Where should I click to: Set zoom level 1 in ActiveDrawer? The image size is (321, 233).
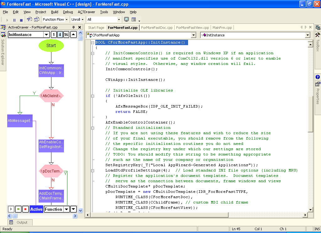point(54,34)
